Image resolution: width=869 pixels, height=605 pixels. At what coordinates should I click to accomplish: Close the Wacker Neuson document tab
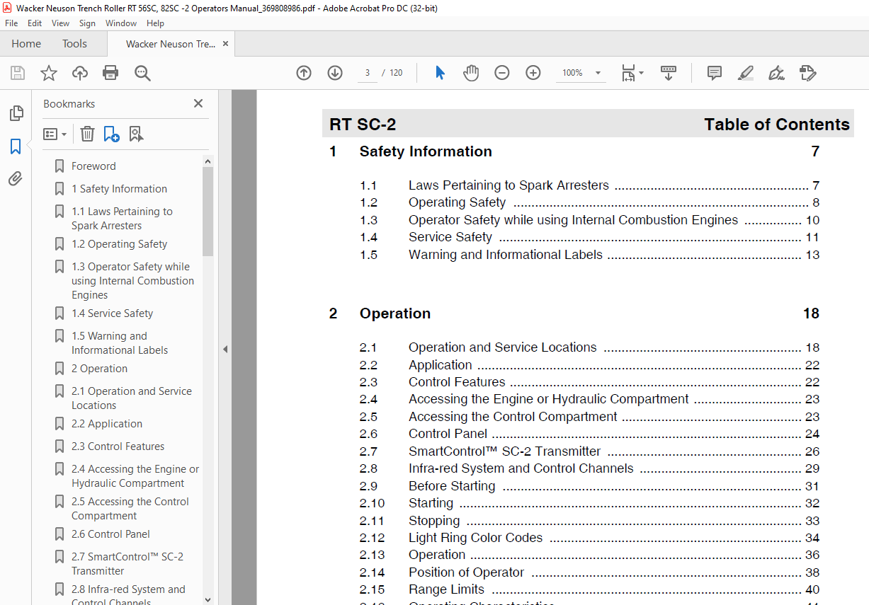pyautogui.click(x=225, y=44)
